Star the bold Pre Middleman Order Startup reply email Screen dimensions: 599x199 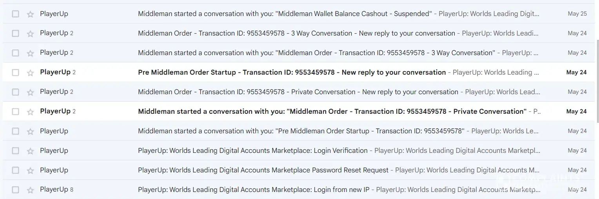[30, 73]
